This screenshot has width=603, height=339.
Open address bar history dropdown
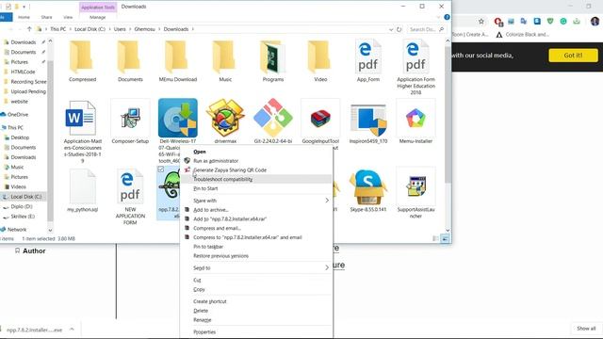coord(391,29)
